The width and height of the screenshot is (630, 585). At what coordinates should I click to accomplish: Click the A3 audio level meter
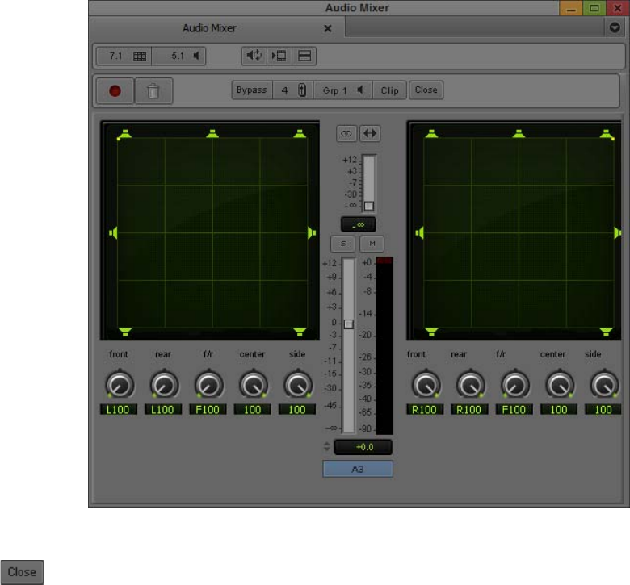pyautogui.click(x=384, y=345)
